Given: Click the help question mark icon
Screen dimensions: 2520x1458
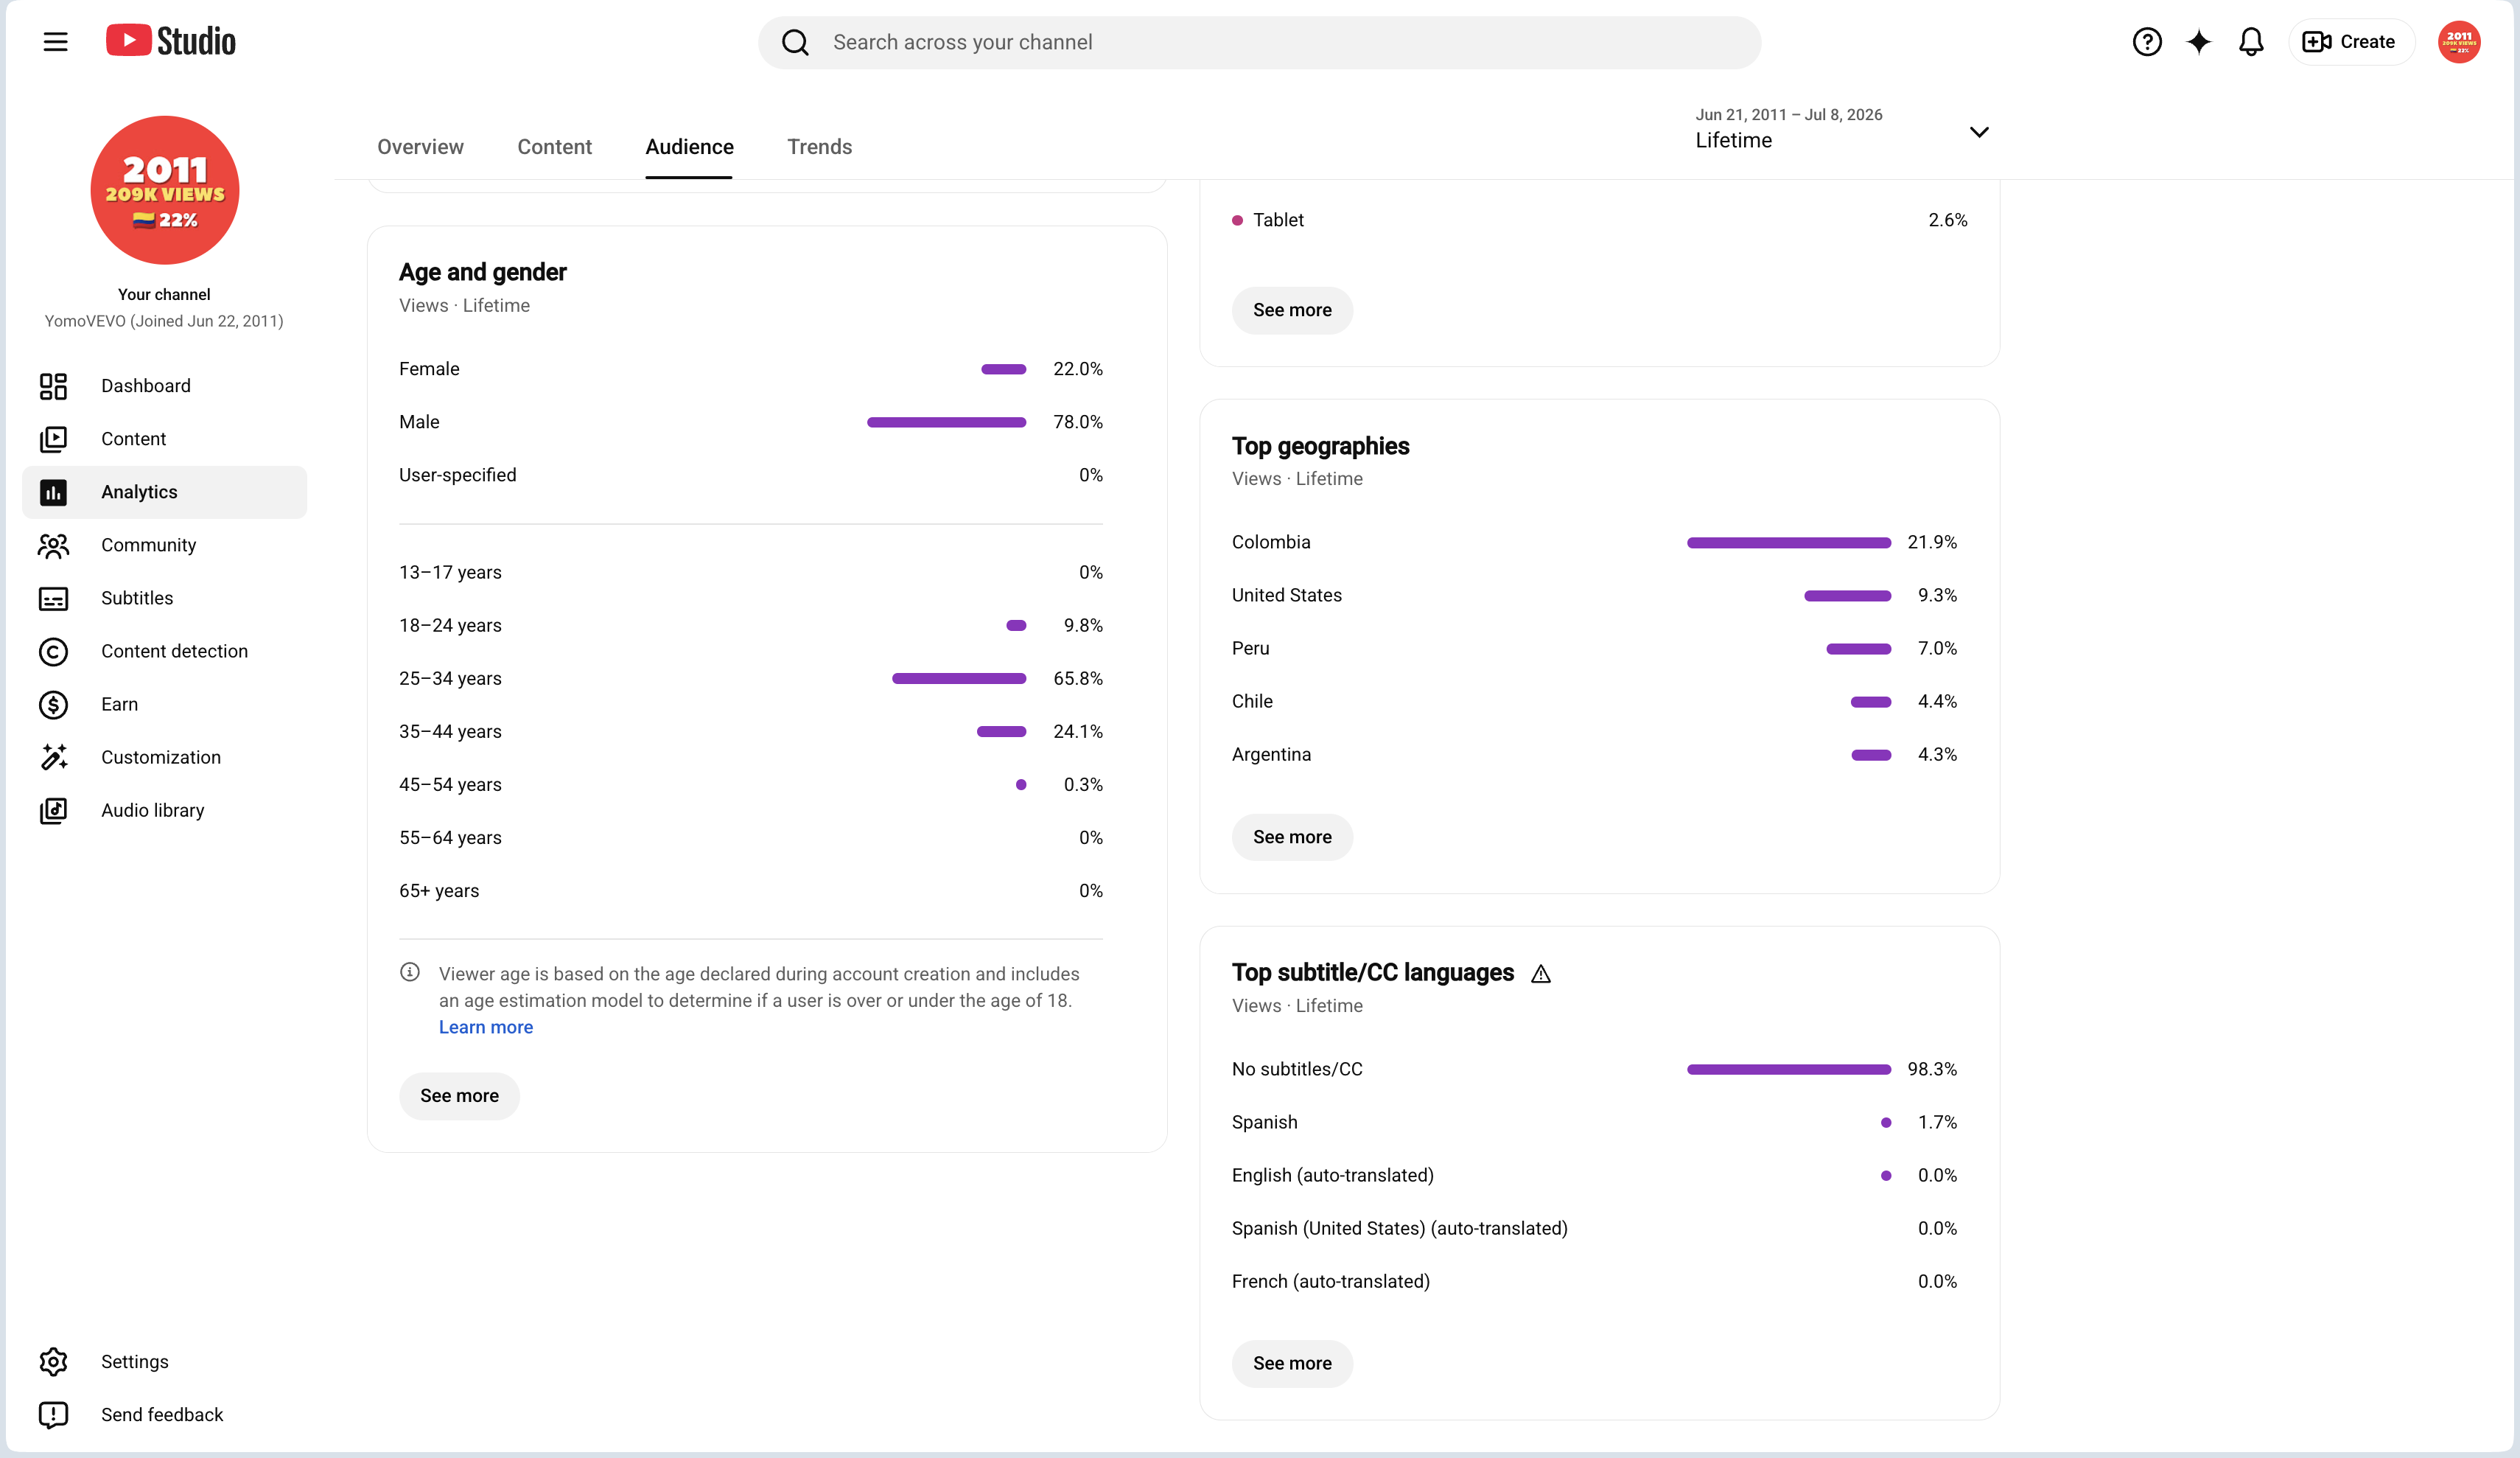Looking at the screenshot, I should (2146, 42).
